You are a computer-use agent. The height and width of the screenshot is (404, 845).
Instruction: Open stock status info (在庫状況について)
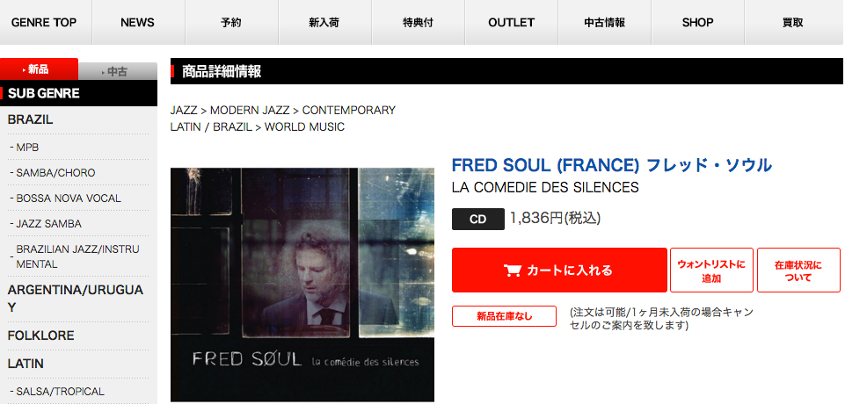798,270
